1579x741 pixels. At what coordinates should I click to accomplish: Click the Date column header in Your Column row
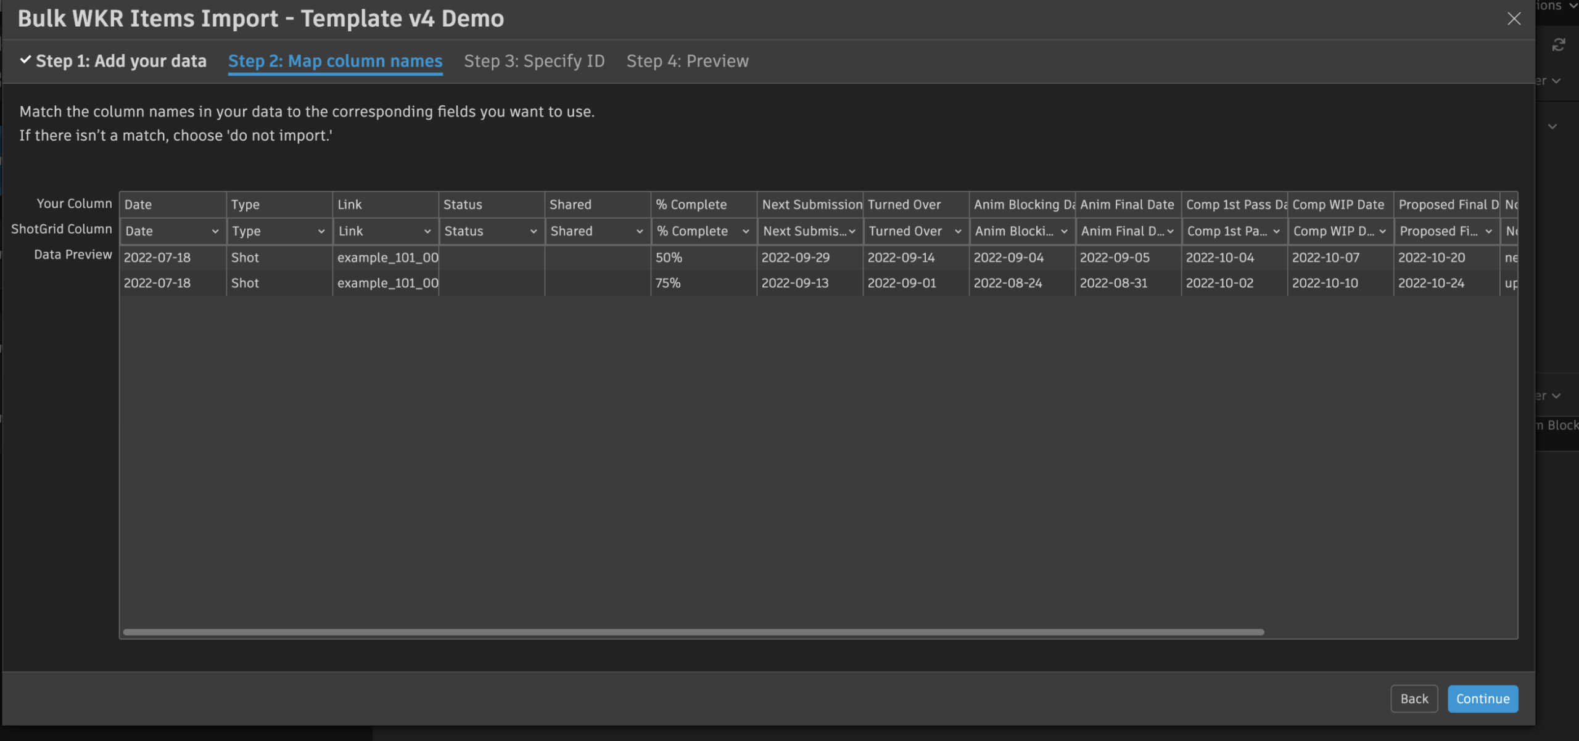pyautogui.click(x=173, y=205)
